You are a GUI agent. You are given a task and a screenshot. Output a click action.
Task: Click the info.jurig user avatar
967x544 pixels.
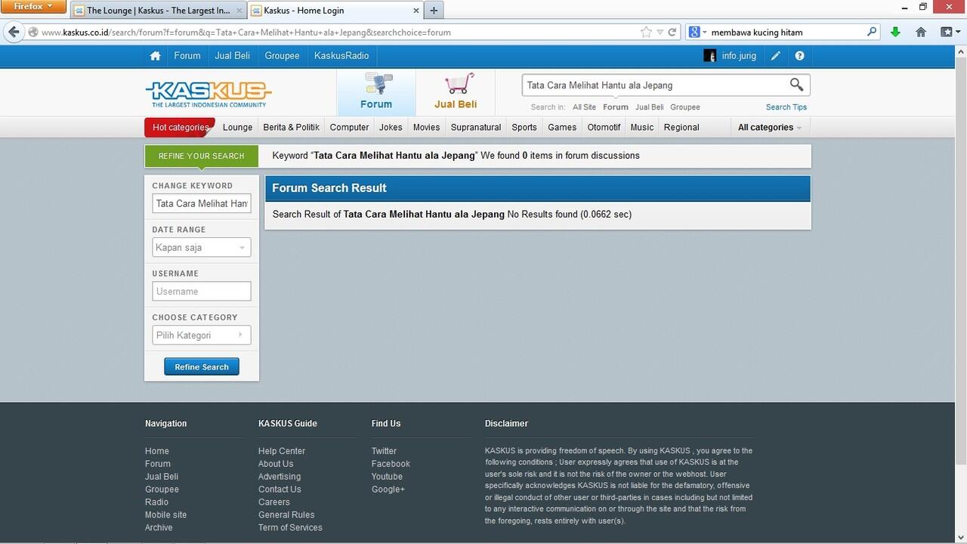coord(709,56)
